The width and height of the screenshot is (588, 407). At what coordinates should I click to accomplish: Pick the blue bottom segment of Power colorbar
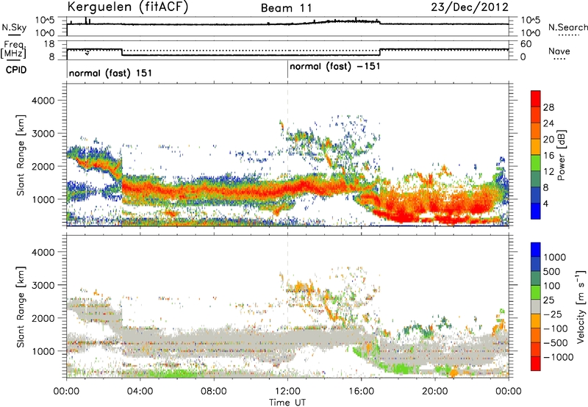tap(536, 211)
